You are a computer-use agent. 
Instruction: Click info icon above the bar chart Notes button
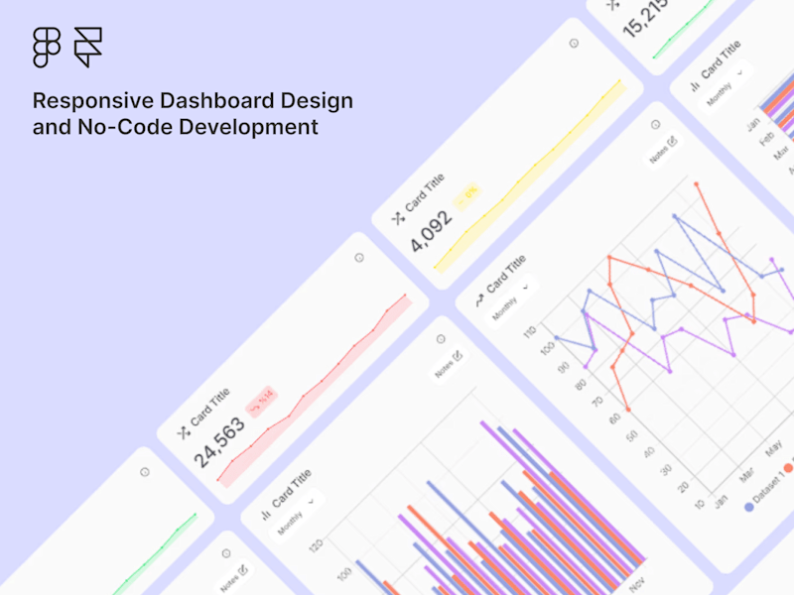[x=441, y=339]
